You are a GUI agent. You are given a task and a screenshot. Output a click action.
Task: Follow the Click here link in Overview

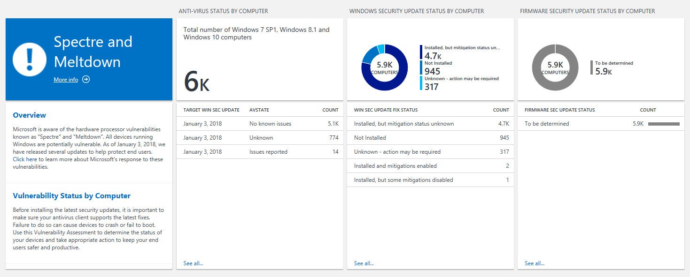[24, 159]
